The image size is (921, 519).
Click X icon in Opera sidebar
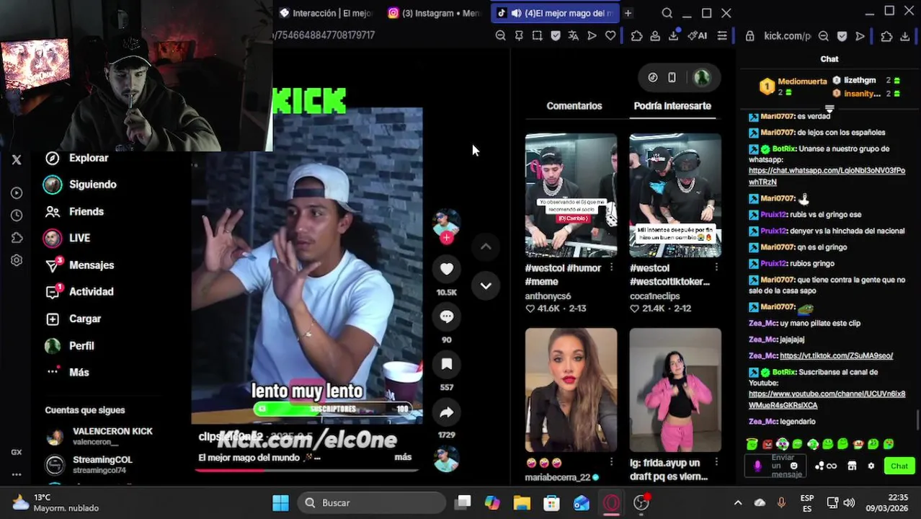point(17,160)
